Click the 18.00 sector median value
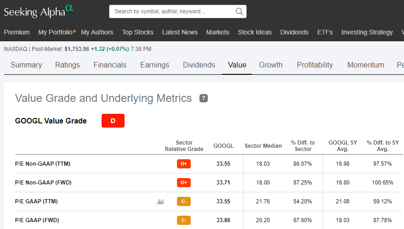404x229 pixels. (263, 183)
